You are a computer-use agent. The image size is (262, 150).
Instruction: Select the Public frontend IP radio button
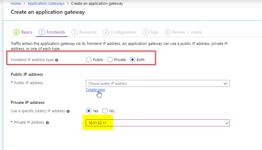[89, 60]
